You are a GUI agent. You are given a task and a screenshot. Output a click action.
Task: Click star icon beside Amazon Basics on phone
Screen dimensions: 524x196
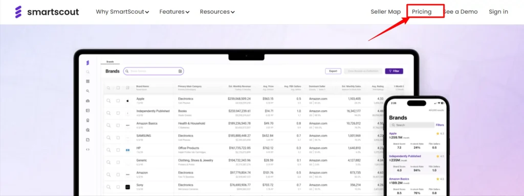coord(438,179)
